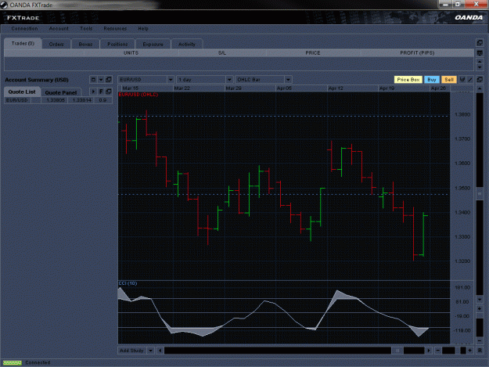489x367 pixels.
Task: Open the Connection menu
Action: (x=24, y=28)
